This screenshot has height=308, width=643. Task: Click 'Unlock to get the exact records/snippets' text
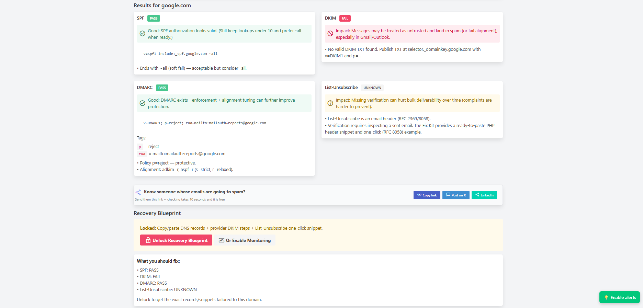click(199, 300)
